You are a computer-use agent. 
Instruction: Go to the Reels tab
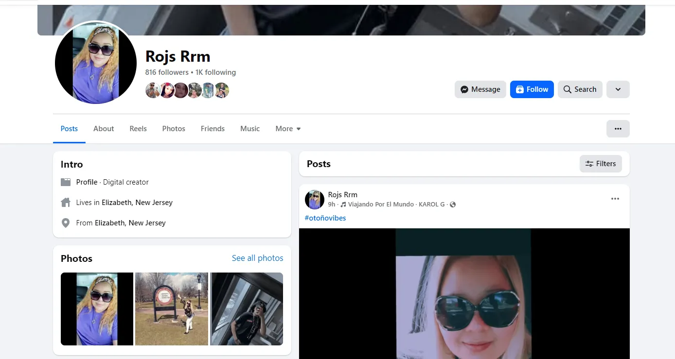click(138, 129)
